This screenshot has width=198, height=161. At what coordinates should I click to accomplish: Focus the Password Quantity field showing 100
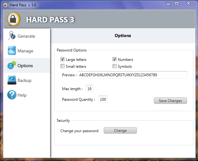coord(103,99)
